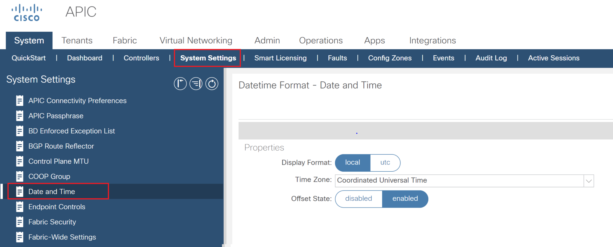
Task: Open BGP Route Reflector settings
Action: [x=61, y=146]
